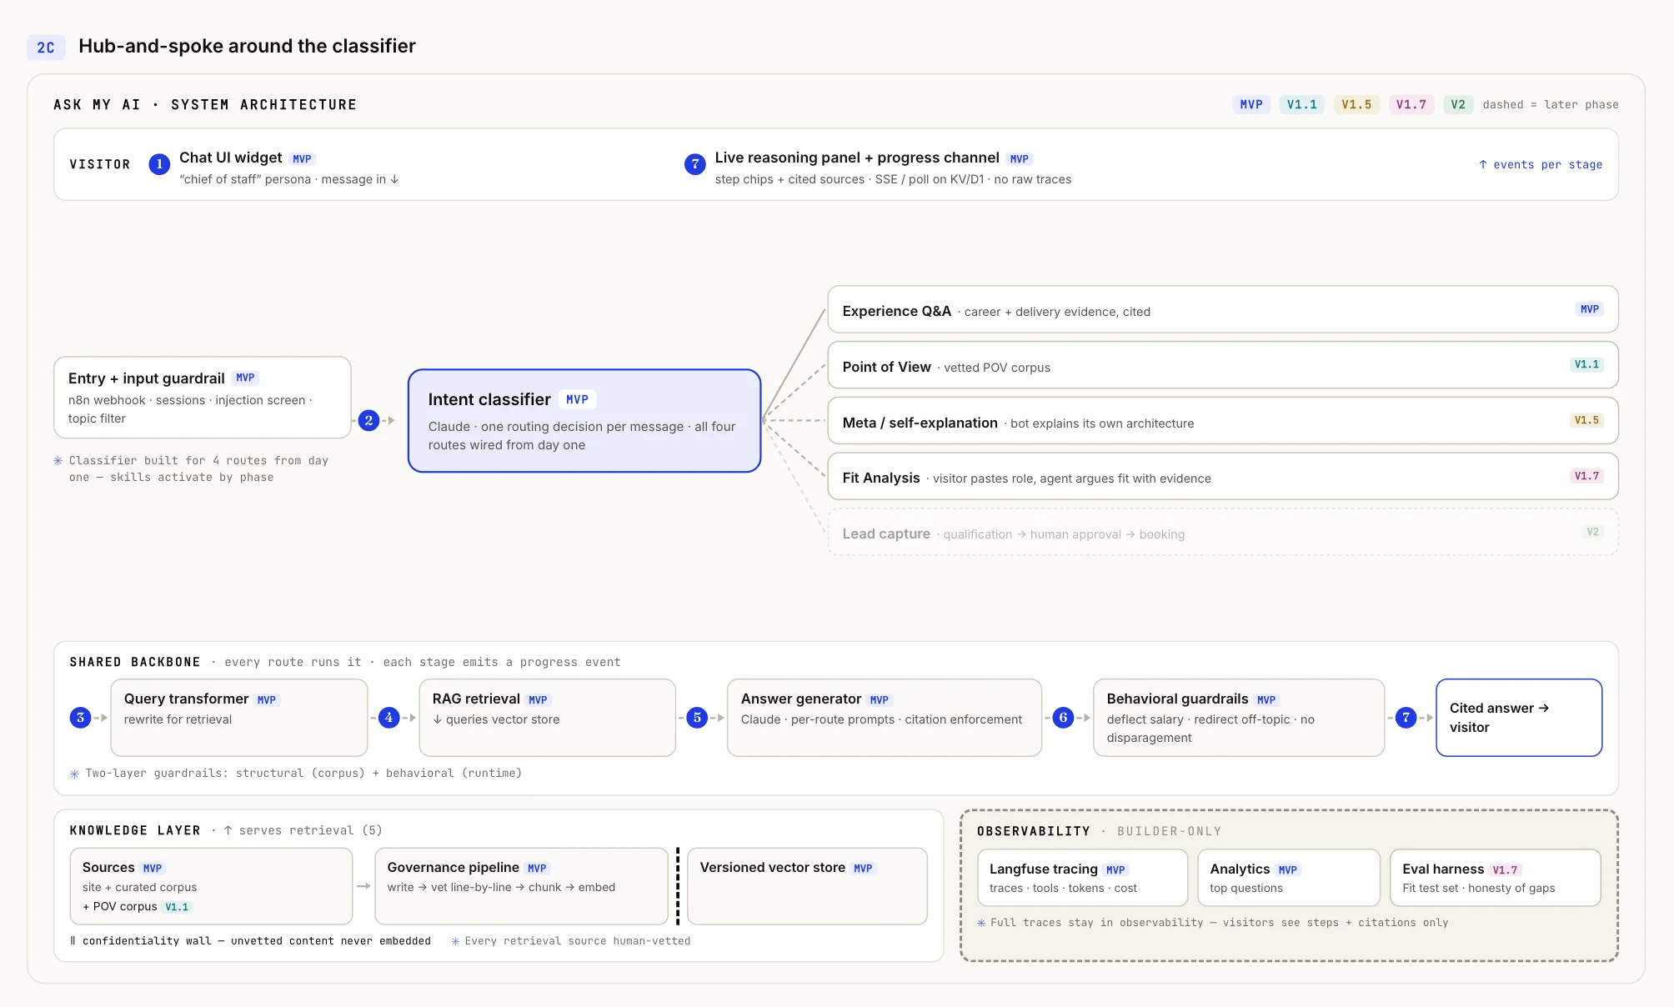The image size is (1674, 1007).
Task: Click the Two-layer guardrails footnote
Action: pos(296,774)
